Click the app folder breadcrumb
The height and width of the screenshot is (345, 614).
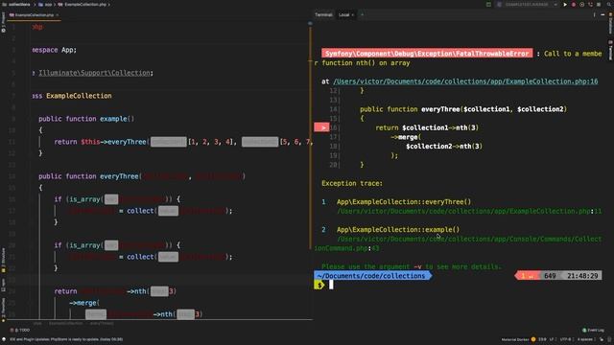coord(48,4)
